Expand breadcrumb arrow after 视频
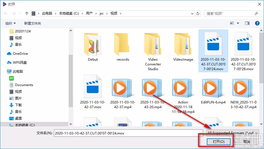 pos(121,13)
